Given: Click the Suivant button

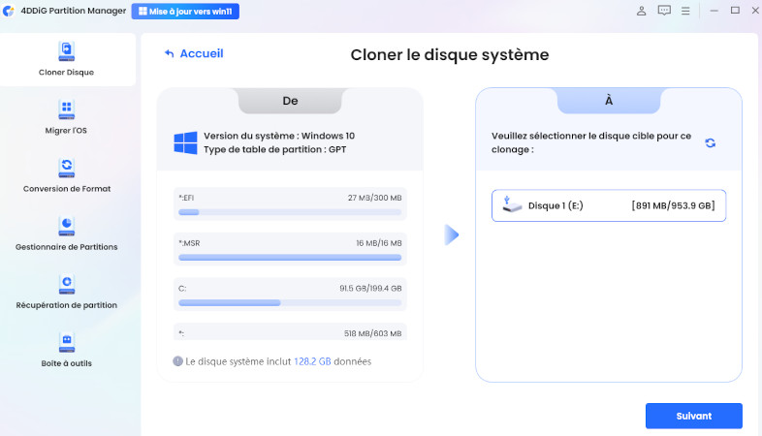Looking at the screenshot, I should click(693, 416).
